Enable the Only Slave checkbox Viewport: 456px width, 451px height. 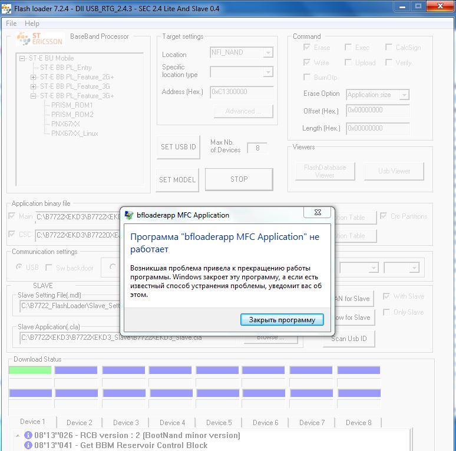click(x=386, y=312)
